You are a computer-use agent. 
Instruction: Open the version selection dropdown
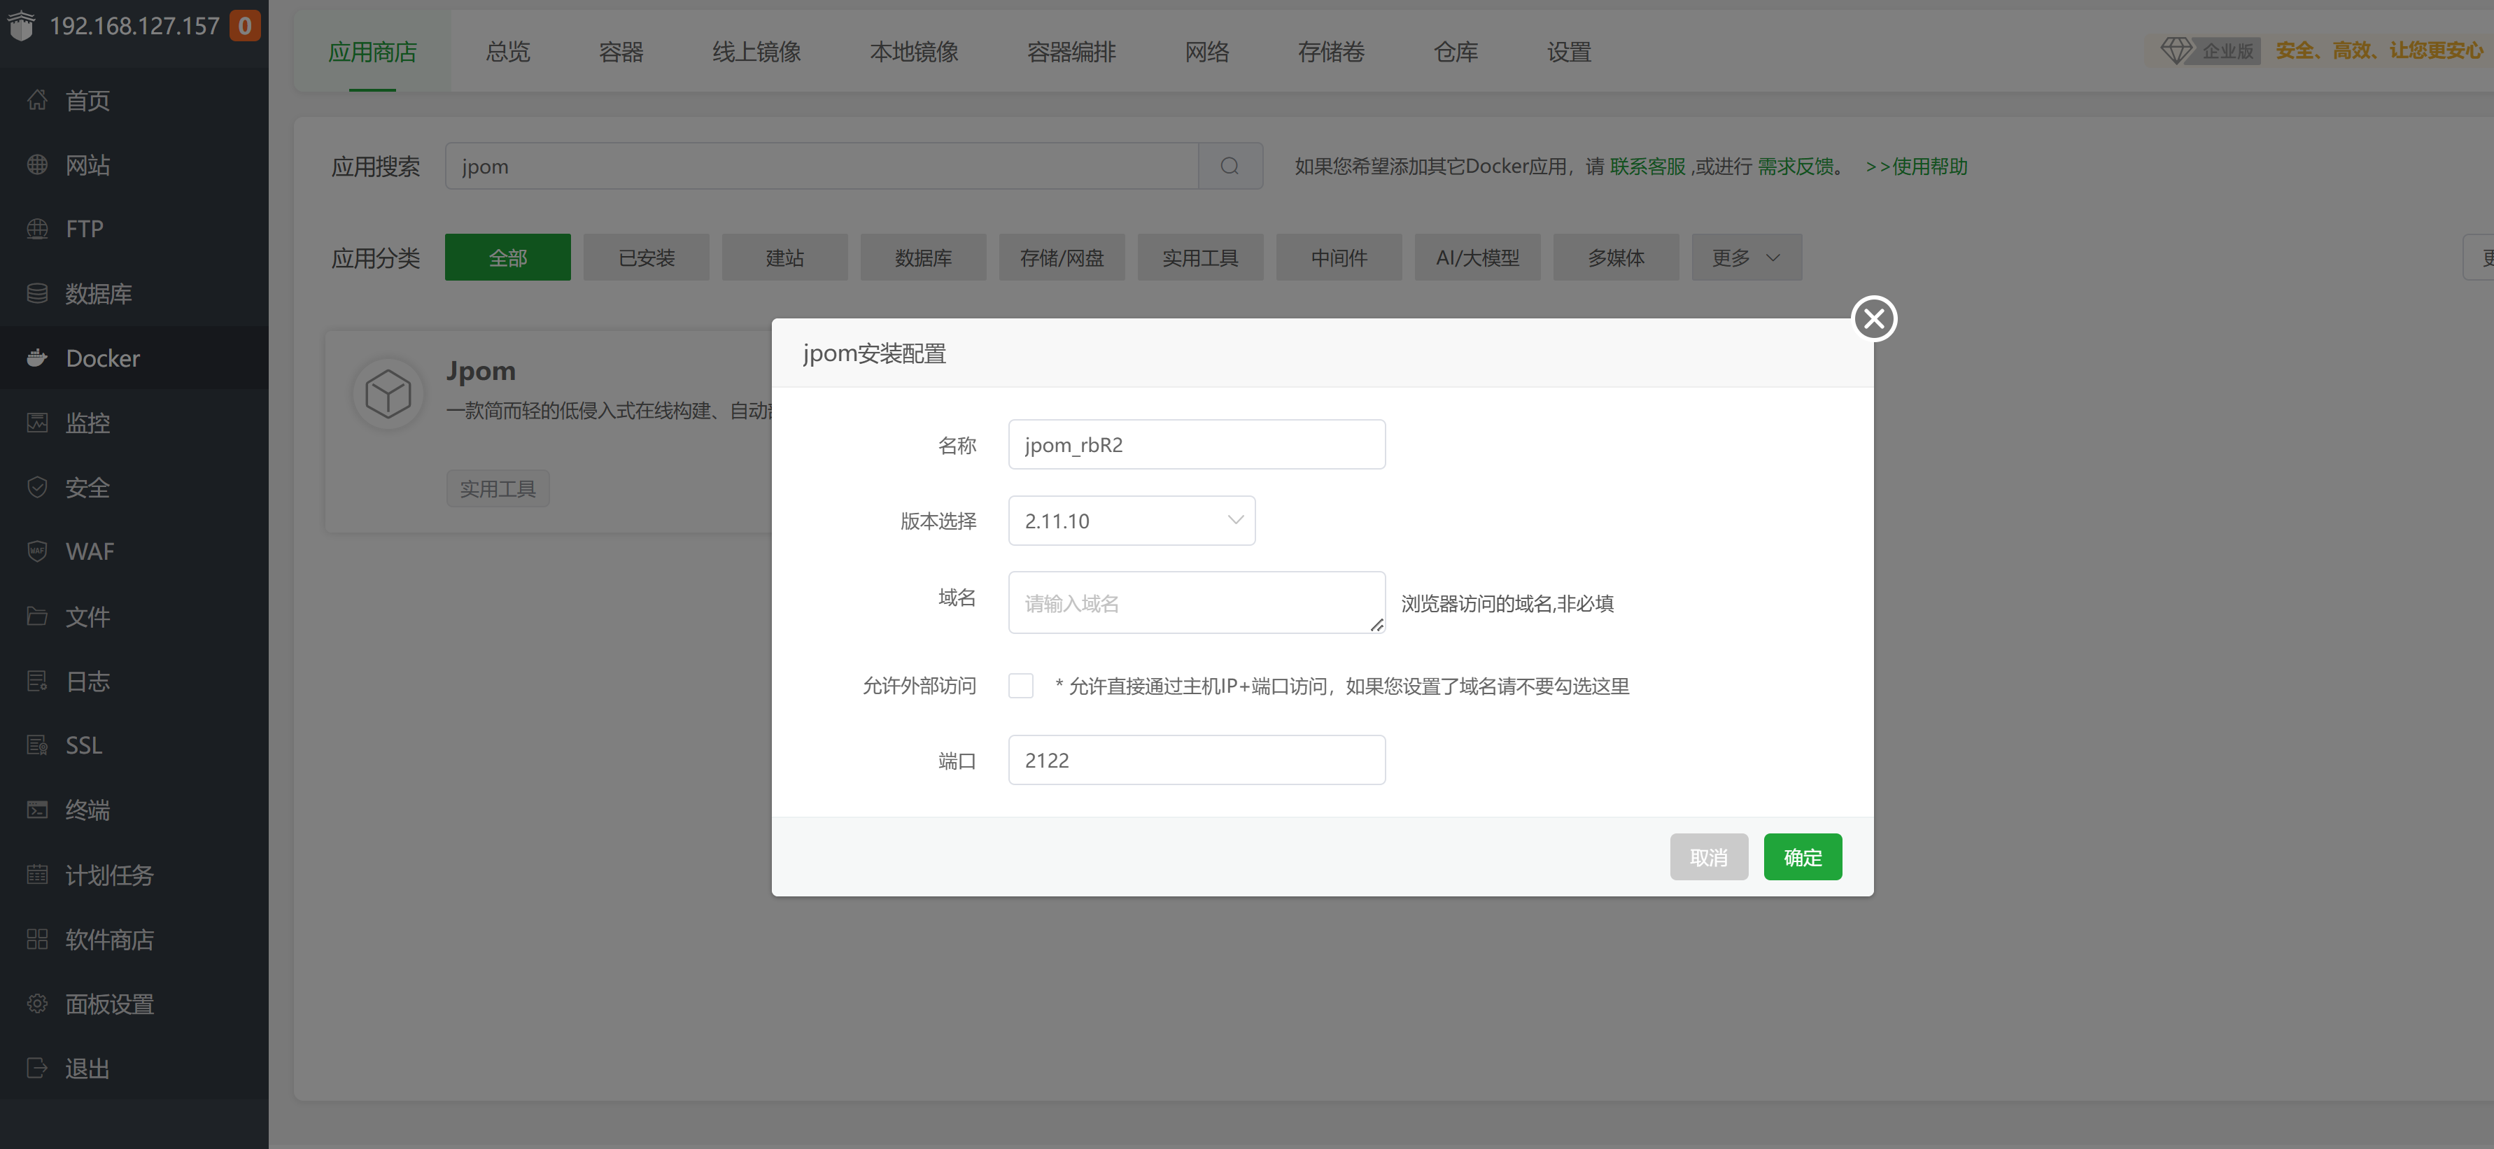pyautogui.click(x=1131, y=521)
